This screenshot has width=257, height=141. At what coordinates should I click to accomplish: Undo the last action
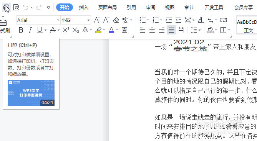pyautogui.click(x=26, y=7)
